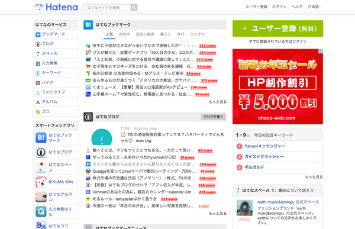This screenshot has height=229, width=355.
Task: Open Vimmerのあなたの為に blog entry
Action: click(144, 192)
